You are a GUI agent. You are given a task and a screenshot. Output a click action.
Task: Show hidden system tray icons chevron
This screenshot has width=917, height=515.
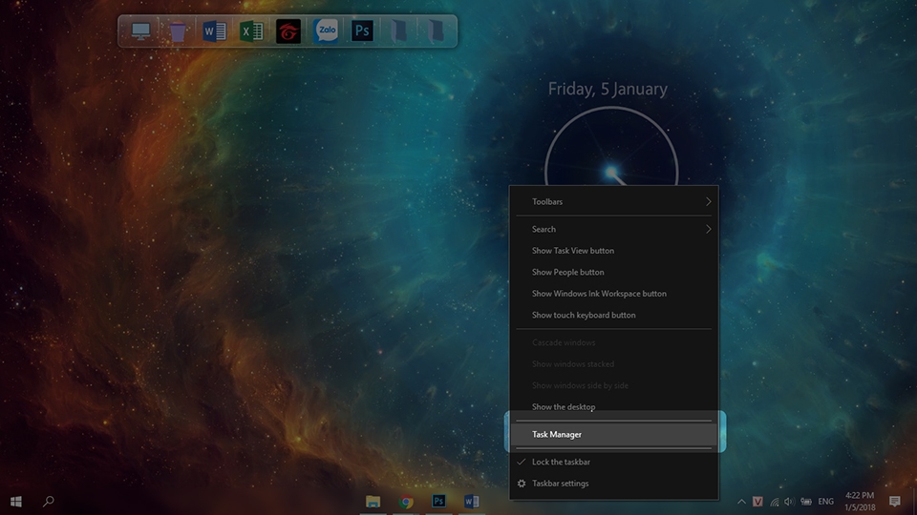click(x=741, y=502)
